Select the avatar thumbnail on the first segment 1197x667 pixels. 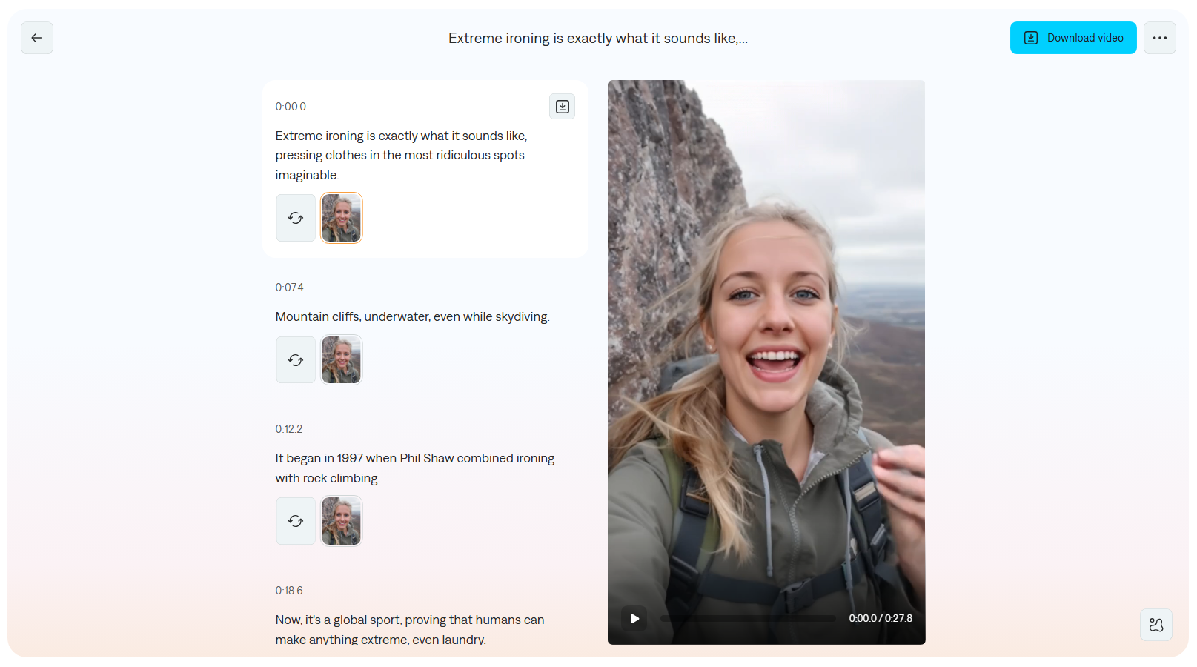(341, 217)
